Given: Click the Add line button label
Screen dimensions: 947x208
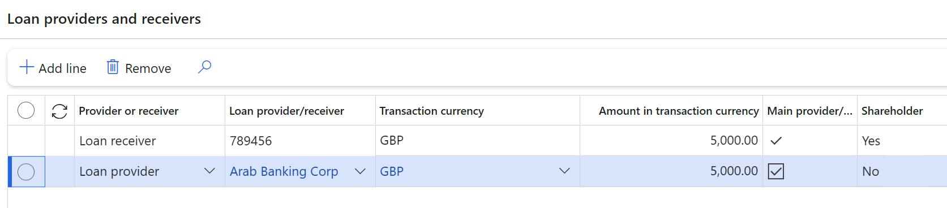Looking at the screenshot, I should (x=62, y=68).
